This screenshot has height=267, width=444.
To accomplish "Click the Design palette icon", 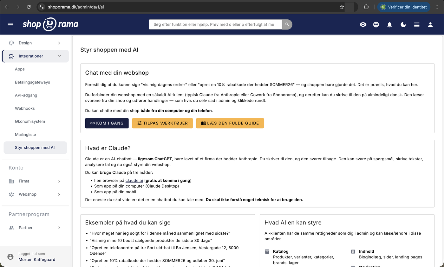I will coord(11,43).
